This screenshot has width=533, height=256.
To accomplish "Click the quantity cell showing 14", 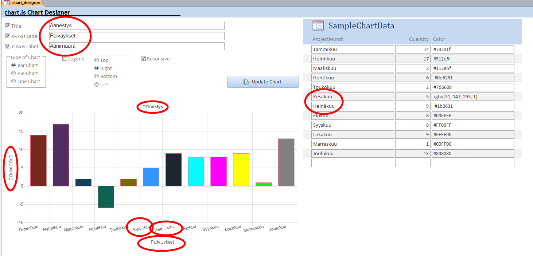I will tap(413, 49).
